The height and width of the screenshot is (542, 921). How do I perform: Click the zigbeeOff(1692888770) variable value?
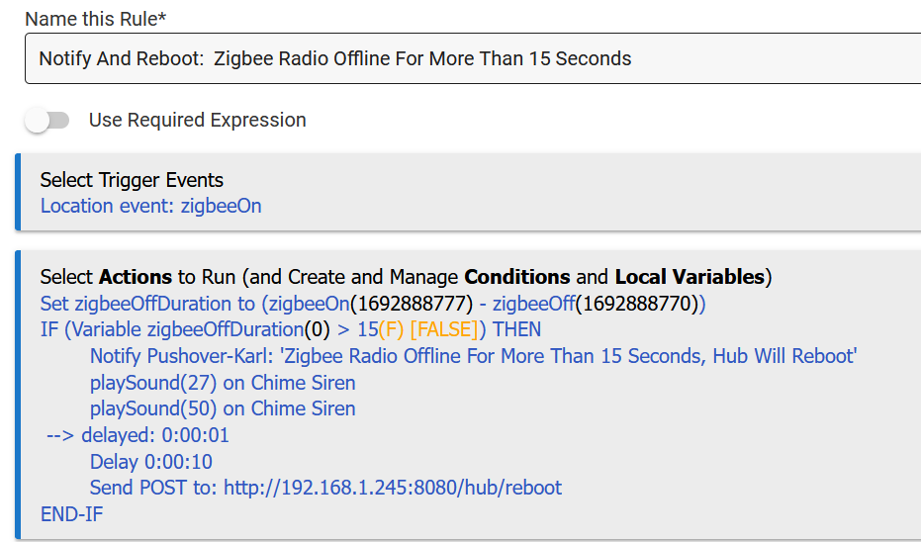[x=598, y=303]
